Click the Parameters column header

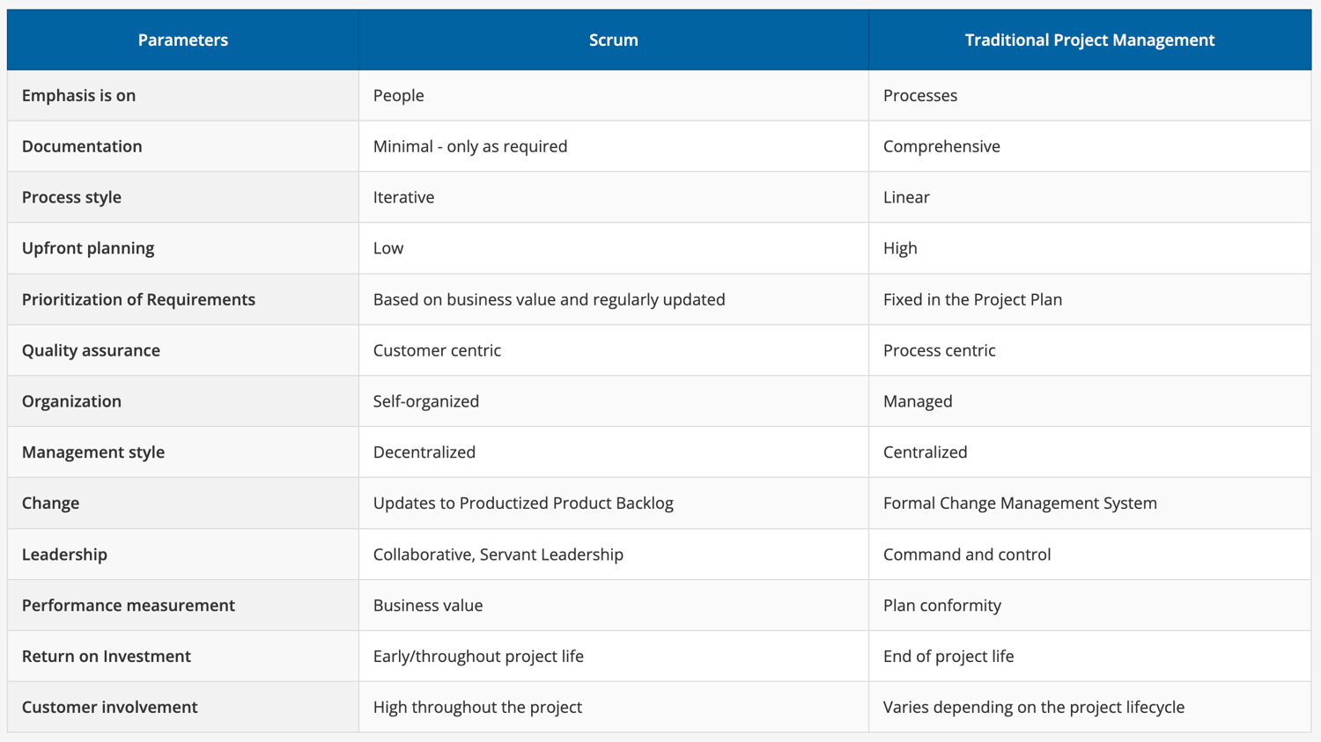click(182, 40)
